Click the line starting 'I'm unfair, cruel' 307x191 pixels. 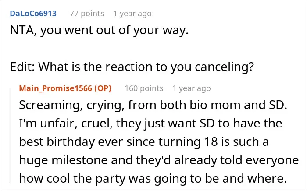point(150,124)
